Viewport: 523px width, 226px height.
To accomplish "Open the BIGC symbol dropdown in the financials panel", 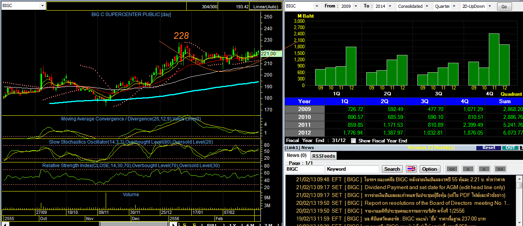I will point(317,6).
